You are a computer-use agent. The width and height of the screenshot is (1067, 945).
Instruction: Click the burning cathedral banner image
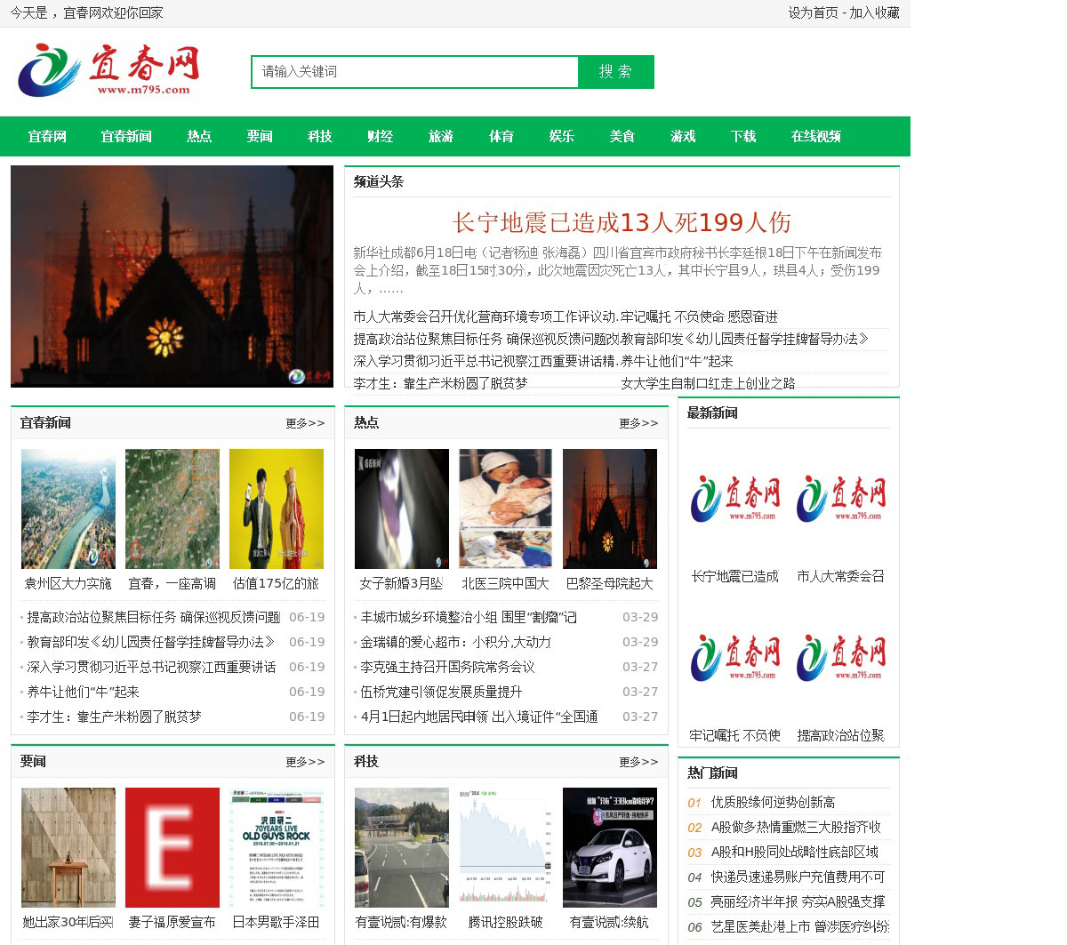coord(172,276)
